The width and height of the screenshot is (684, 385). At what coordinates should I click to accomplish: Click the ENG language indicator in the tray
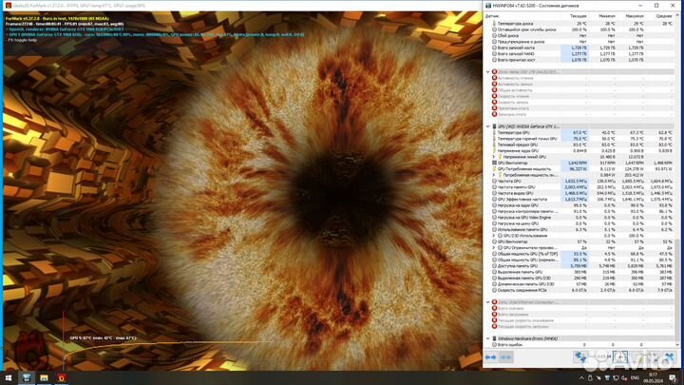tap(635, 377)
